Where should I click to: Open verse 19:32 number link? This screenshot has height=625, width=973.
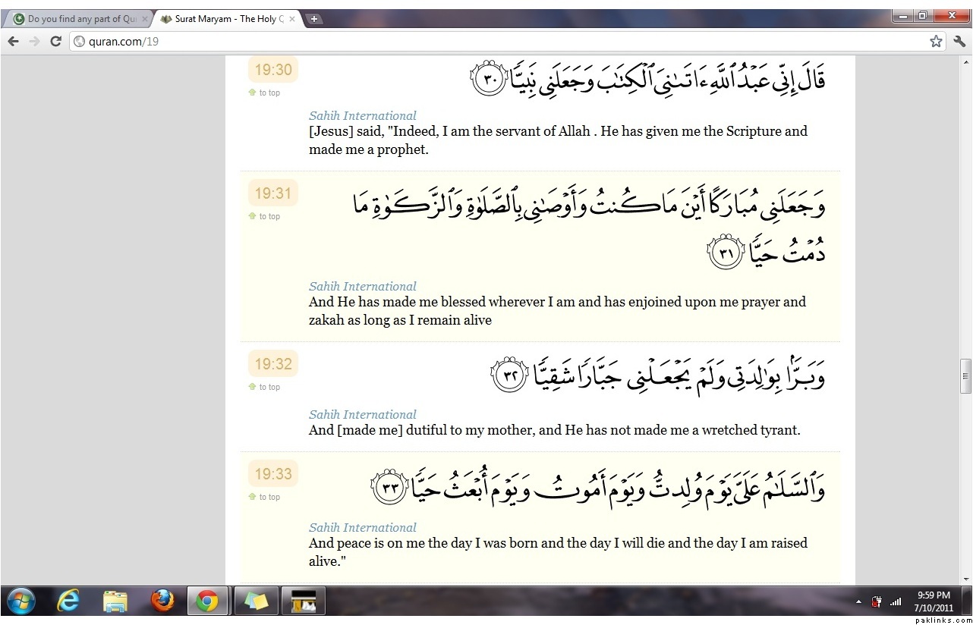click(x=273, y=364)
